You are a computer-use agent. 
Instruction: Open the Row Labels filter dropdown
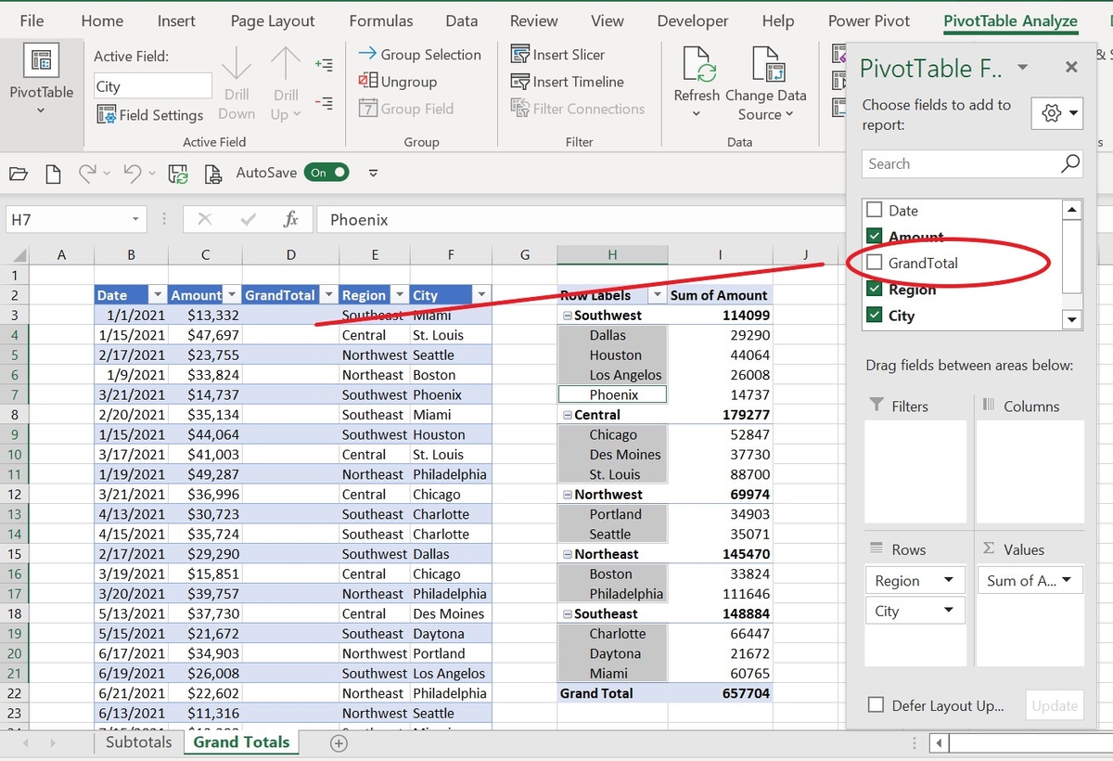coord(656,294)
